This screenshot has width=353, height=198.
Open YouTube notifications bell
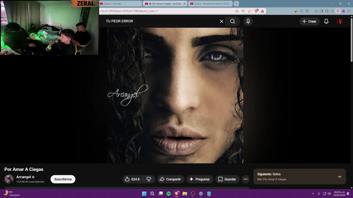click(x=326, y=21)
